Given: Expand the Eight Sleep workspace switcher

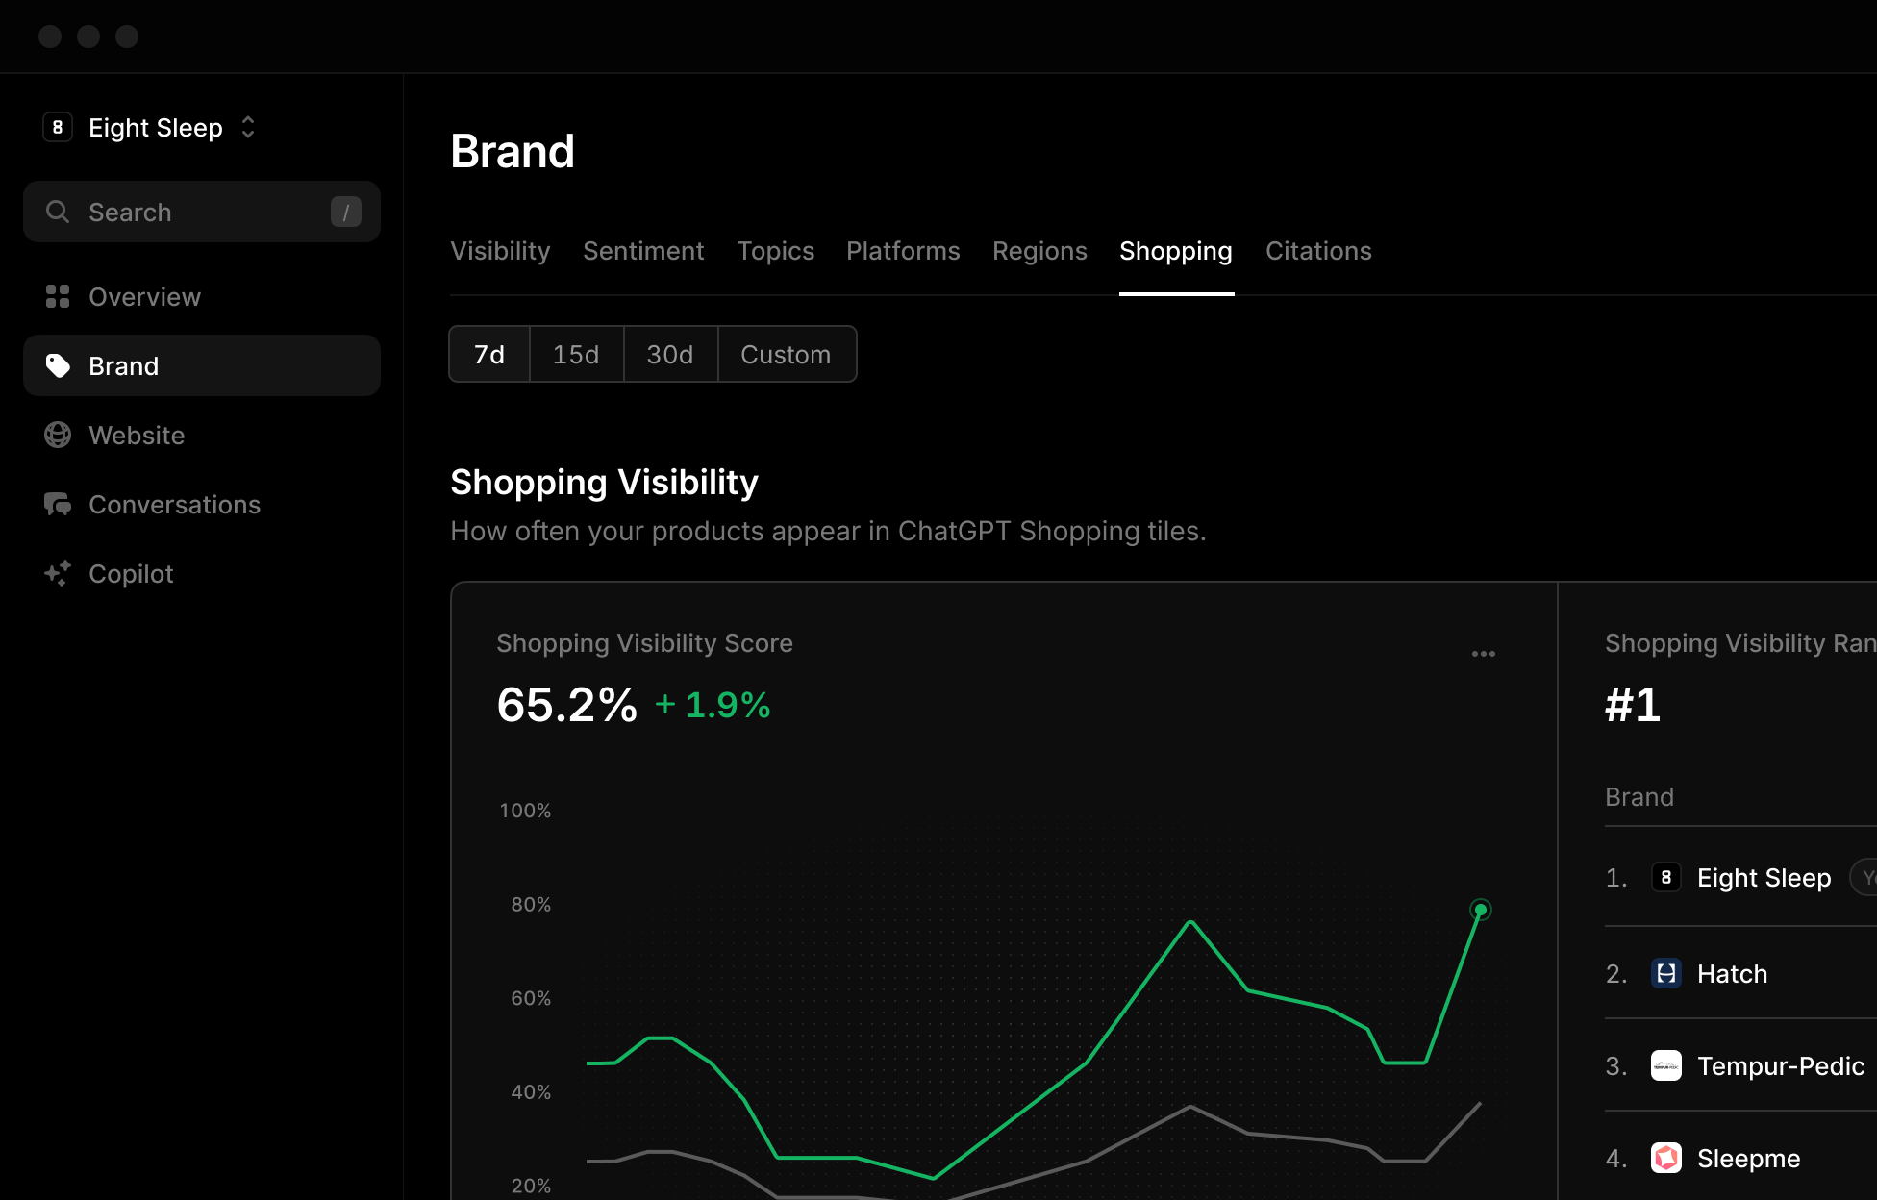Looking at the screenshot, I should pyautogui.click(x=247, y=127).
